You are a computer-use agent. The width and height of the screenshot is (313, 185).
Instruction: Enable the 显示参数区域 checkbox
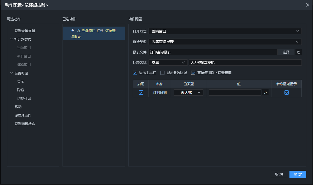[162, 73]
